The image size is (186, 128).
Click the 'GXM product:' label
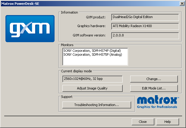[x=96, y=17]
